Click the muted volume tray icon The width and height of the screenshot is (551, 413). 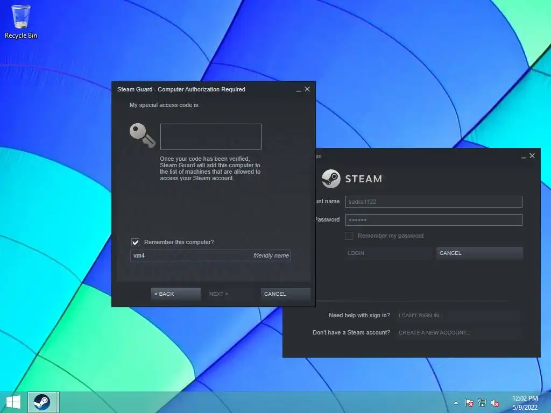pyautogui.click(x=495, y=403)
